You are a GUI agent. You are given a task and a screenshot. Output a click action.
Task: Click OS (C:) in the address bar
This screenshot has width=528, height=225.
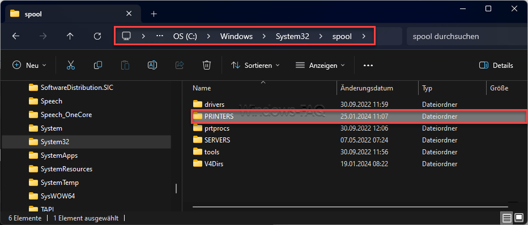[x=185, y=36]
